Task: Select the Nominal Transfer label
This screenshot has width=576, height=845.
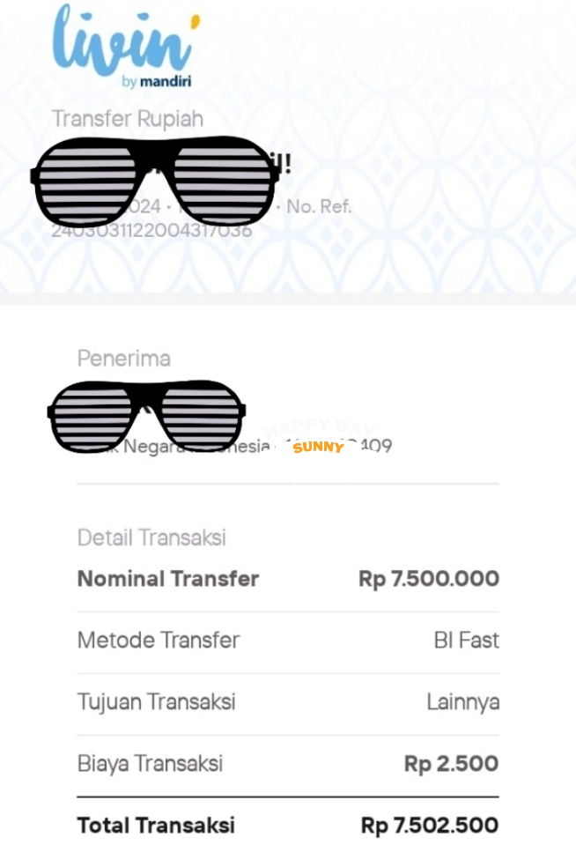Action: (x=168, y=579)
